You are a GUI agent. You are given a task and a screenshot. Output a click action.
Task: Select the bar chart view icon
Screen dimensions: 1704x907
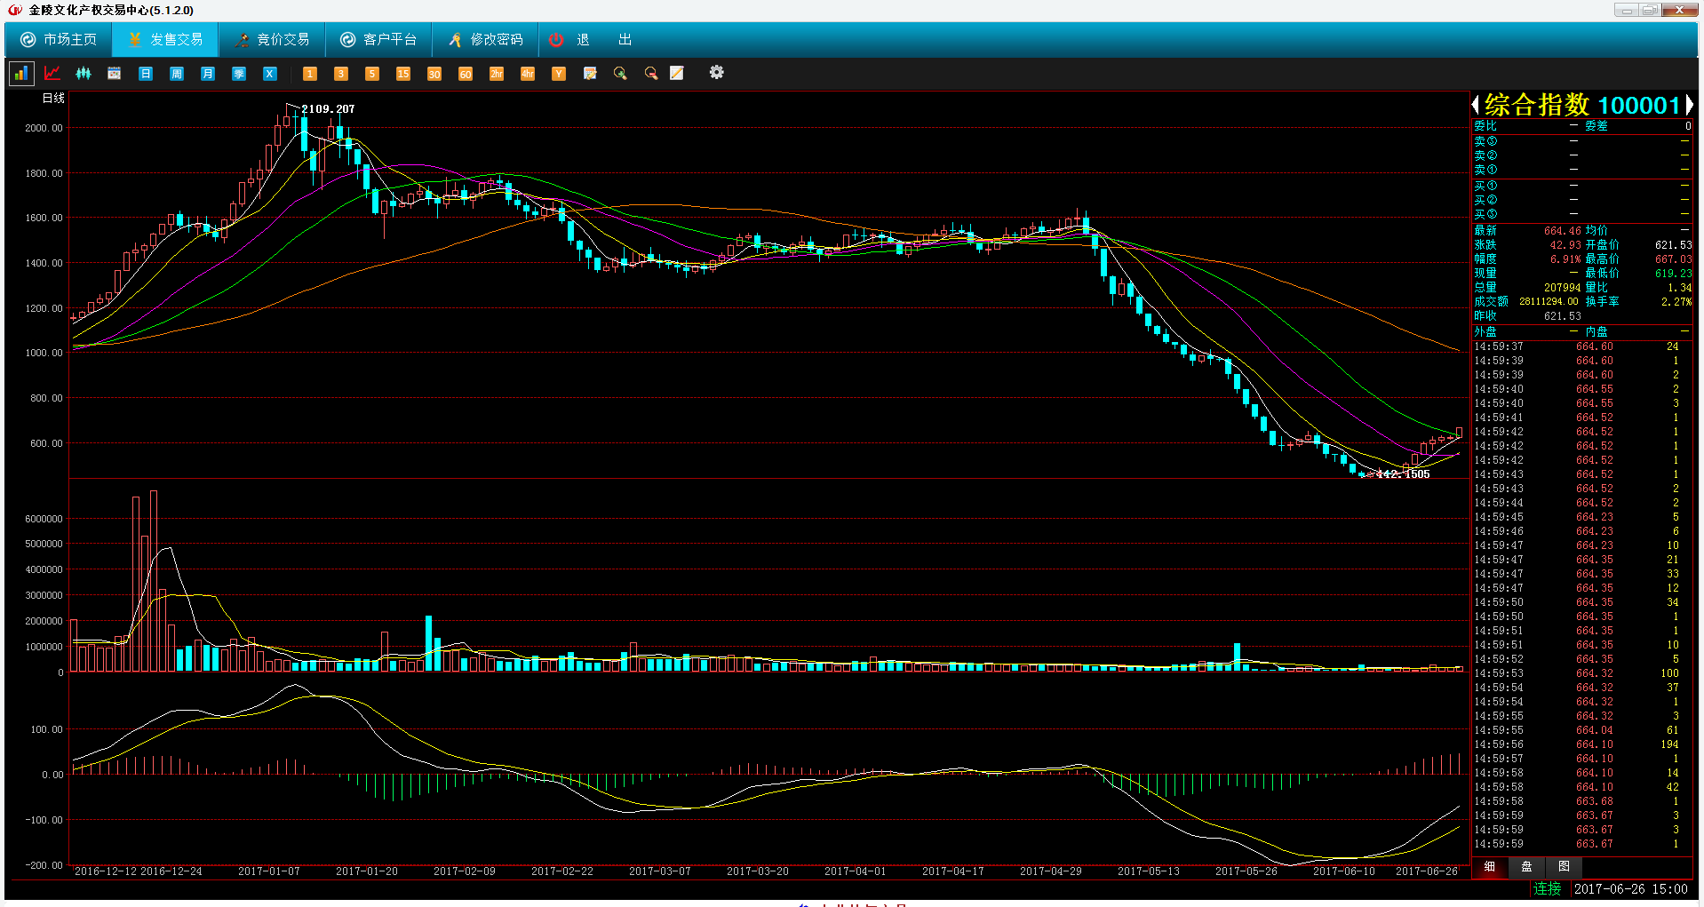pos(21,73)
